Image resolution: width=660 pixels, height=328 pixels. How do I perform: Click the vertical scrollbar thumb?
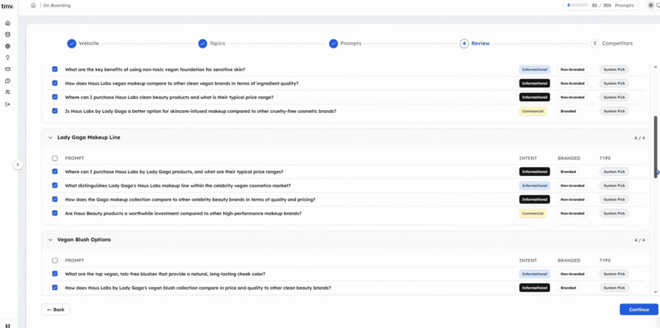tap(655, 148)
